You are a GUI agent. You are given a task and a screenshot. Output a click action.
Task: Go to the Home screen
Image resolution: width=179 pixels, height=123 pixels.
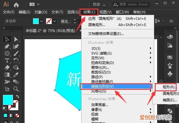[x=16, y=5]
